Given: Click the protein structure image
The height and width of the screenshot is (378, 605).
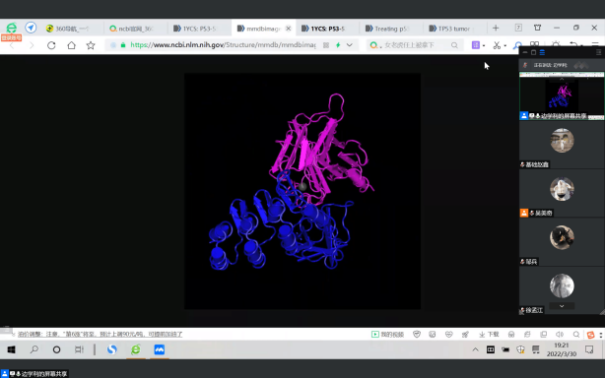Looking at the screenshot, I should [x=302, y=191].
